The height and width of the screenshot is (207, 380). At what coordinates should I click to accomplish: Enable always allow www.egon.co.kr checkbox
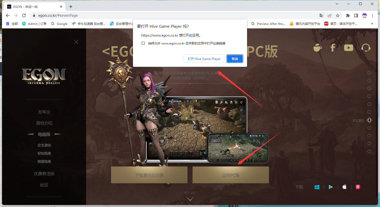143,43
